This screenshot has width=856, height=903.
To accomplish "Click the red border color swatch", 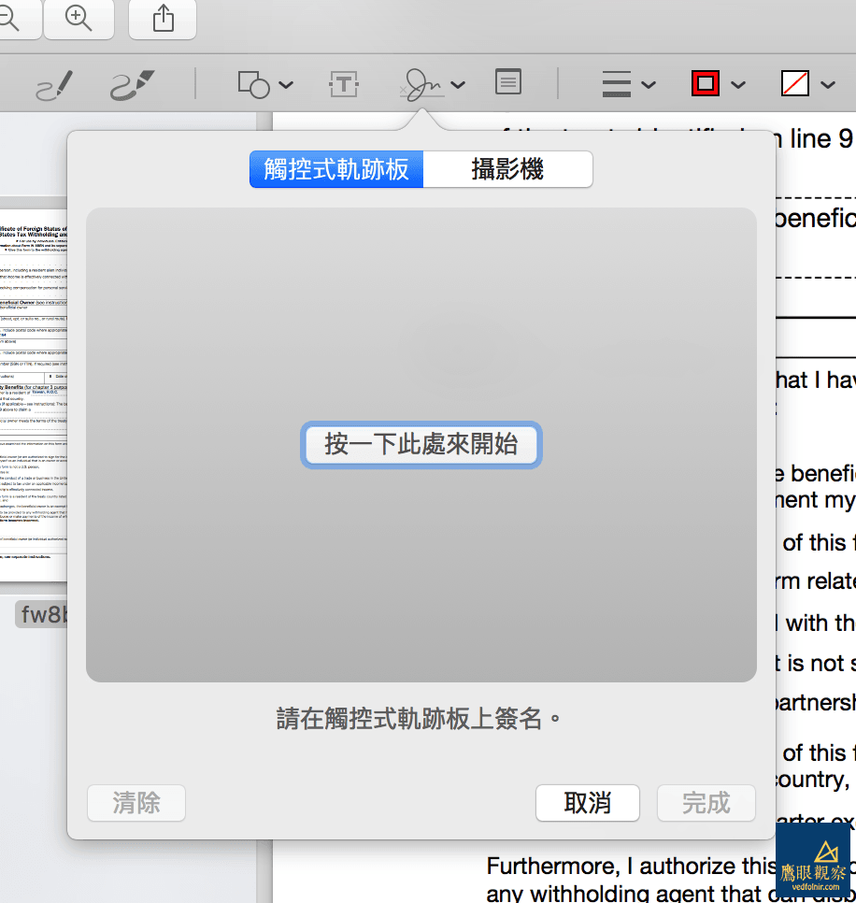I will pos(706,84).
